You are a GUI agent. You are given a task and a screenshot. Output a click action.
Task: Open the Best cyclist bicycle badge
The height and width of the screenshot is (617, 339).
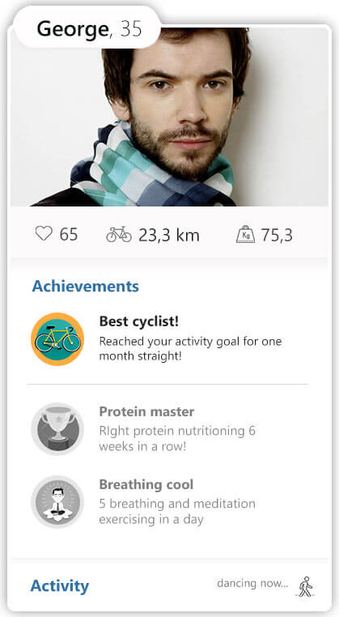point(57,339)
